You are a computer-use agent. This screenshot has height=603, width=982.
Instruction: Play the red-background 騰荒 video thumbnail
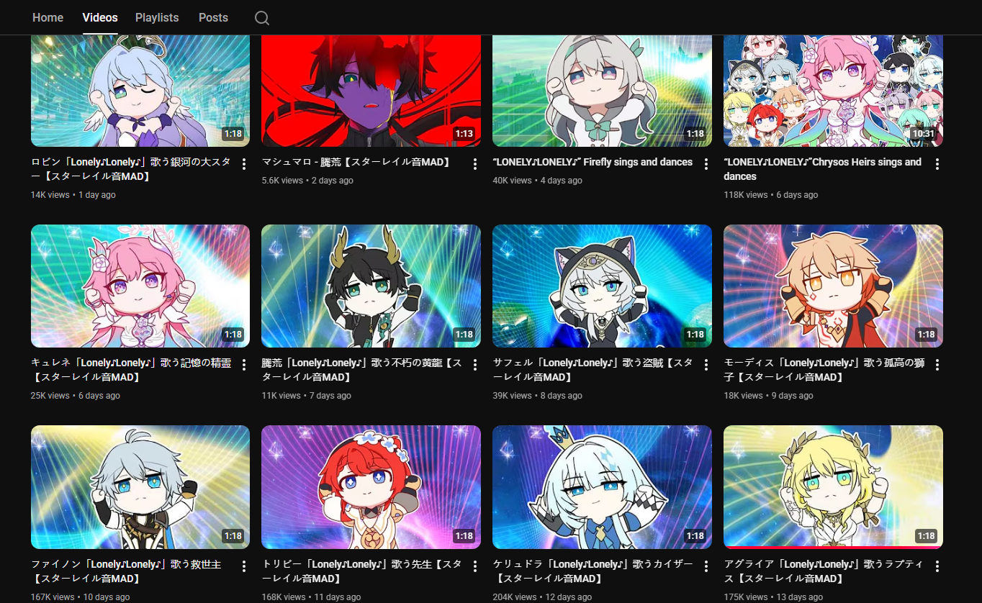point(371,90)
